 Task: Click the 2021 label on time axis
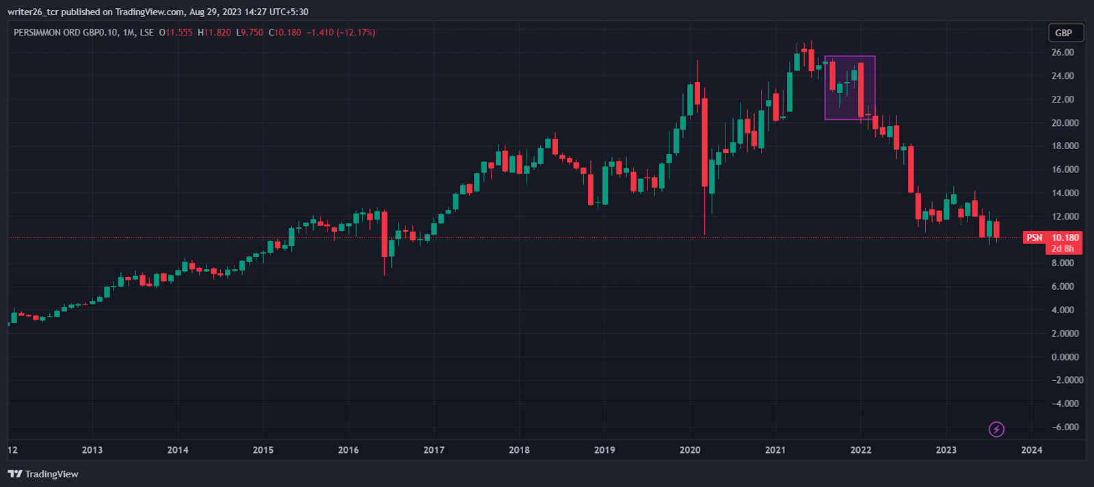[x=775, y=450]
